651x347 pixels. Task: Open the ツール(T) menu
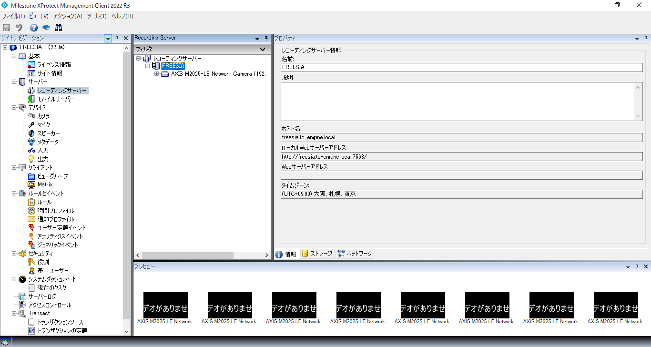click(x=97, y=16)
